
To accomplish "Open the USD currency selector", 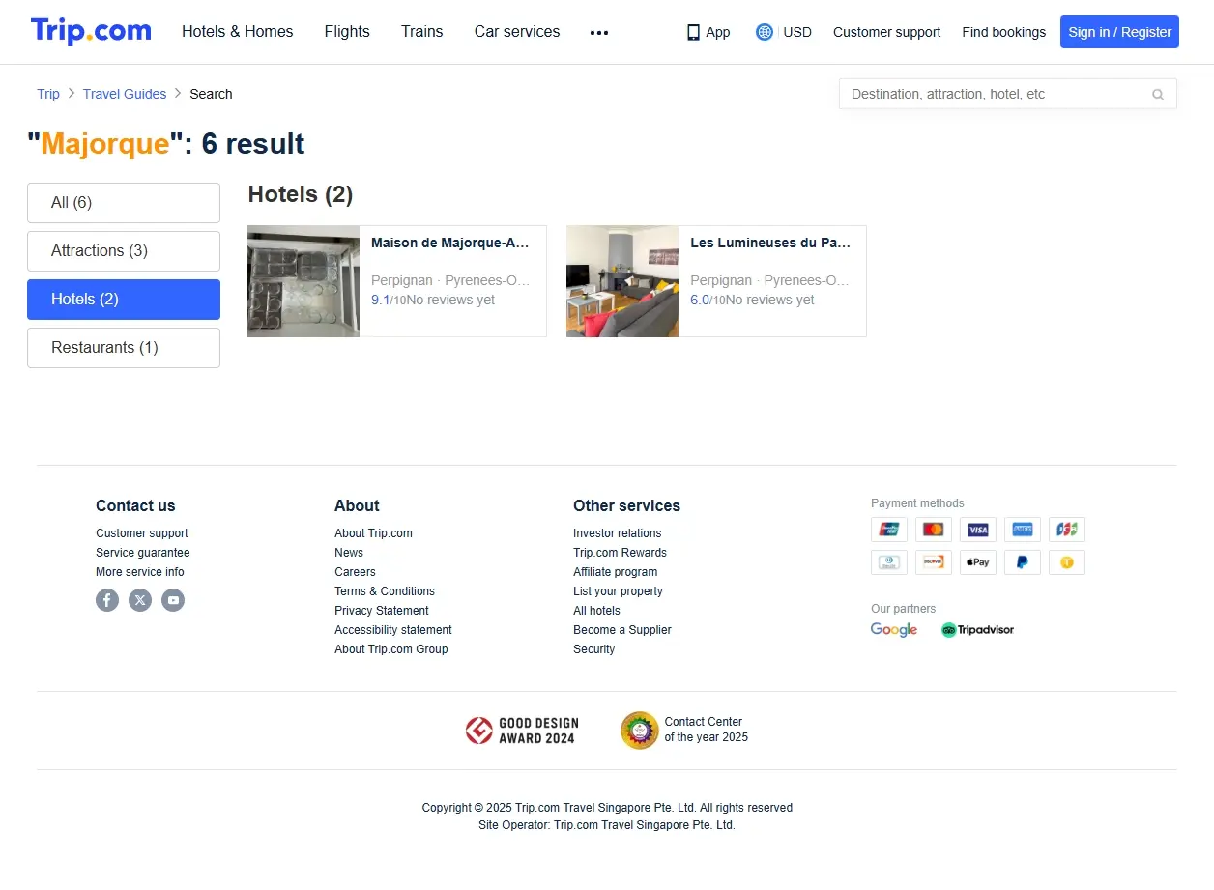I will click(x=797, y=32).
